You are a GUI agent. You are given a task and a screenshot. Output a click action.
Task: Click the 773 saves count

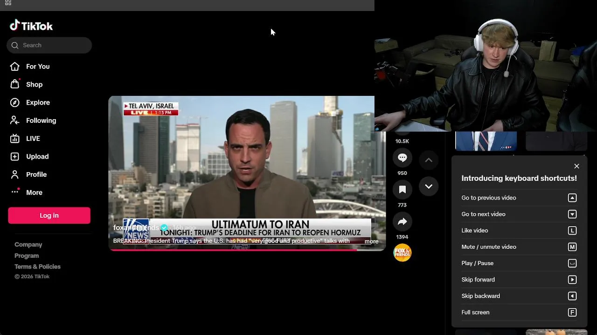tap(402, 205)
